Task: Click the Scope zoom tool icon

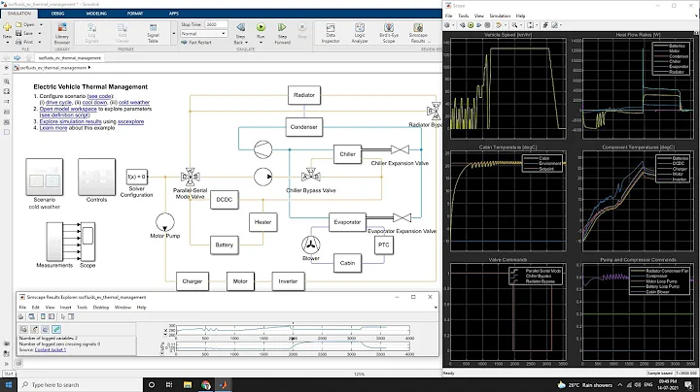Action: [514, 25]
